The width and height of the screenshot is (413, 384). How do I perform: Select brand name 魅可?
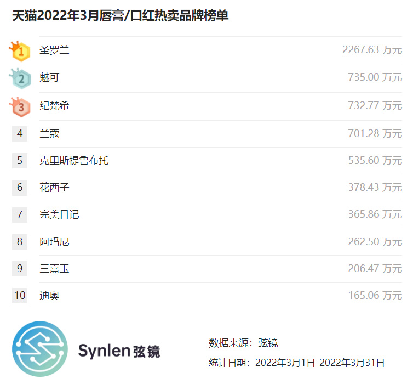coord(49,77)
